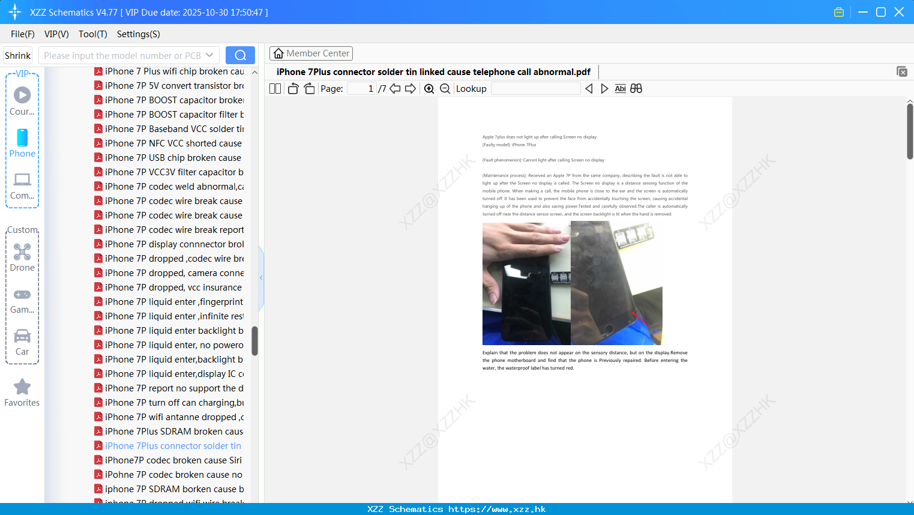Select highlighted iPhone 7Plus connector solder tin
Image resolution: width=914 pixels, height=515 pixels.
coord(168,446)
